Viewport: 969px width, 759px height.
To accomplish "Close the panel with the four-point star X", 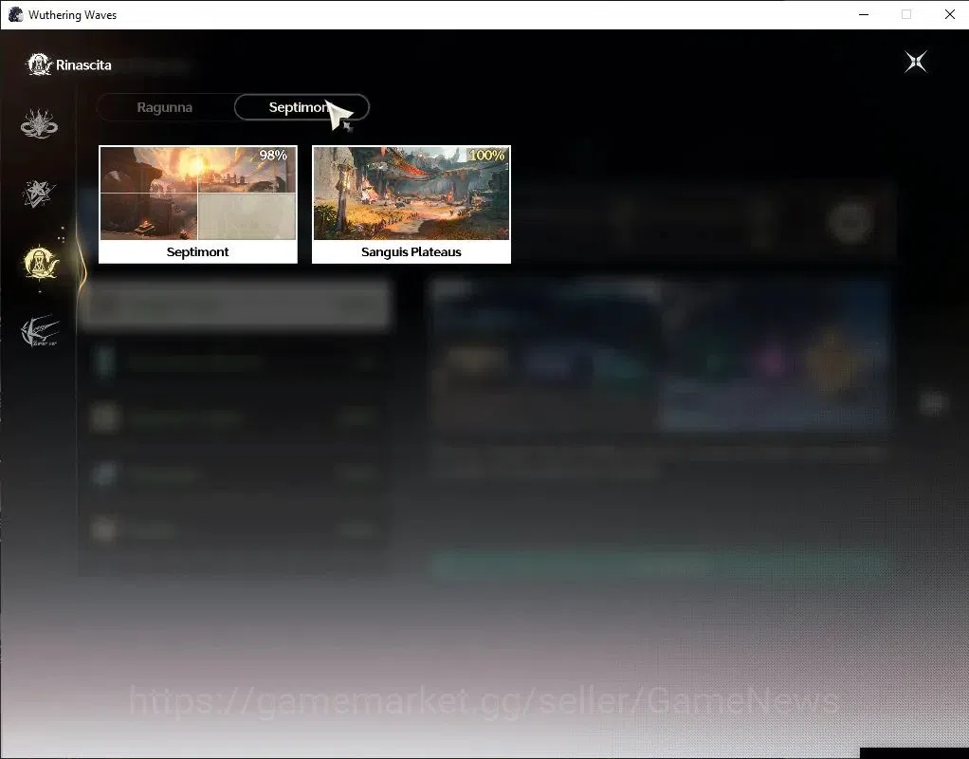I will pyautogui.click(x=915, y=62).
